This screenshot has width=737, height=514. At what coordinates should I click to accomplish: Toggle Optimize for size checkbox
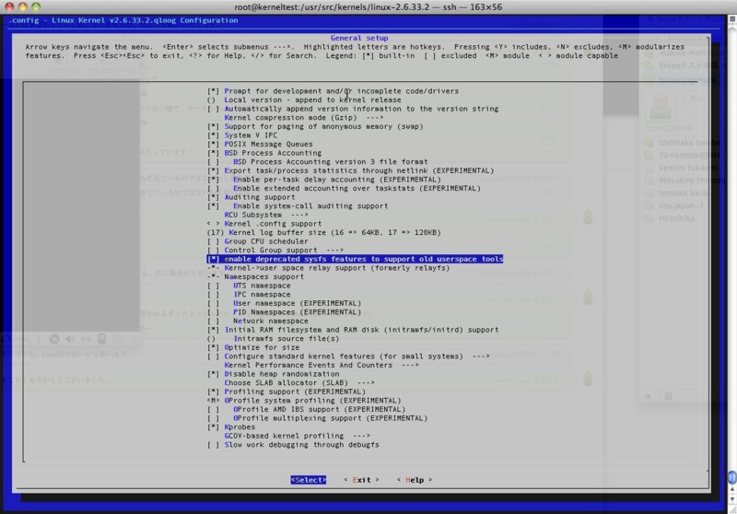[x=213, y=347]
